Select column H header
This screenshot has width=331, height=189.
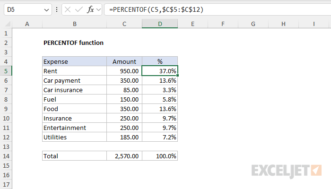283,24
